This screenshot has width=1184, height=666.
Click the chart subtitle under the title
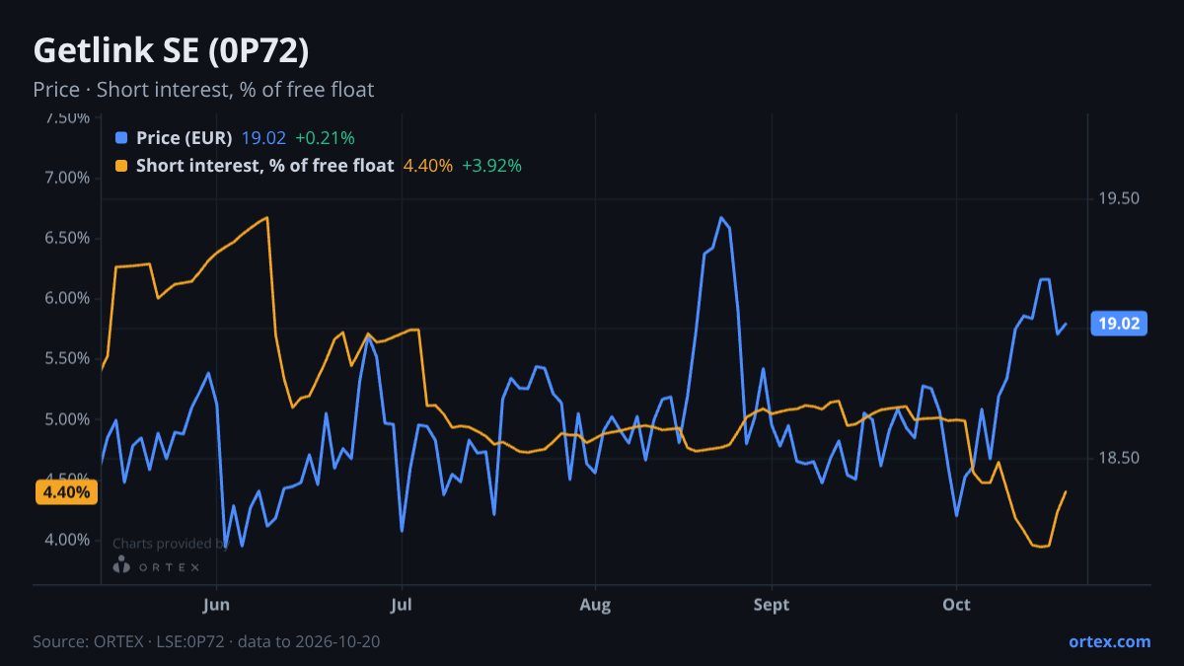click(x=203, y=90)
